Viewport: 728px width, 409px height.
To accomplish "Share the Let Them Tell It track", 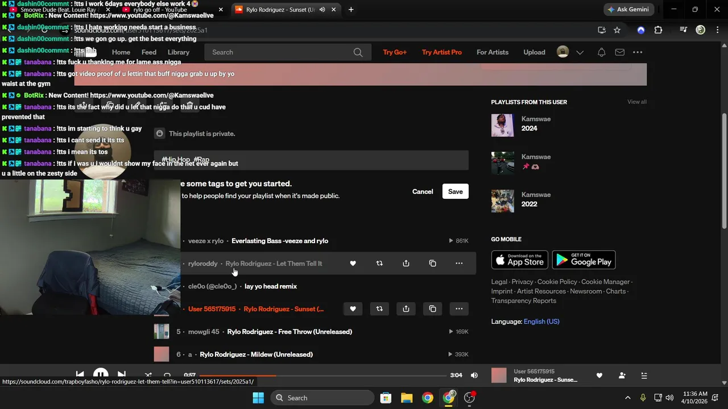I will tap(406, 264).
